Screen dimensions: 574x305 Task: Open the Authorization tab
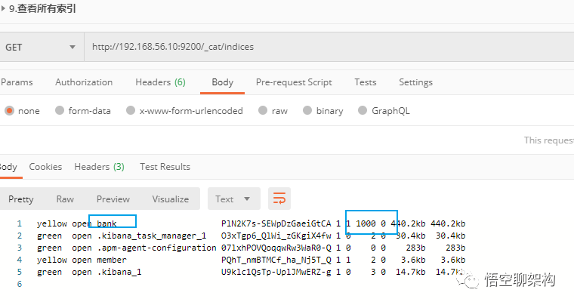(x=84, y=82)
